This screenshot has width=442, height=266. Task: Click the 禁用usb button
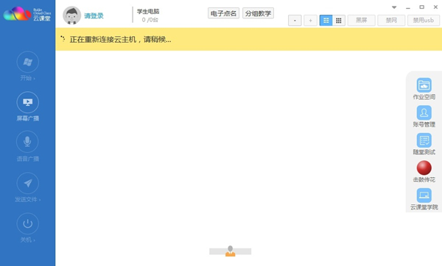pyautogui.click(x=424, y=21)
